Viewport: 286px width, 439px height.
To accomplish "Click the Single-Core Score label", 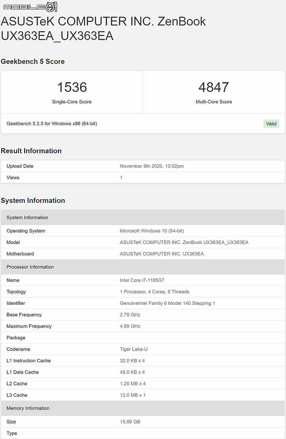I will point(72,102).
